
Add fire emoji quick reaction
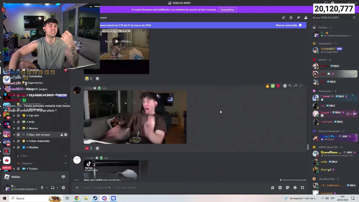point(268,86)
